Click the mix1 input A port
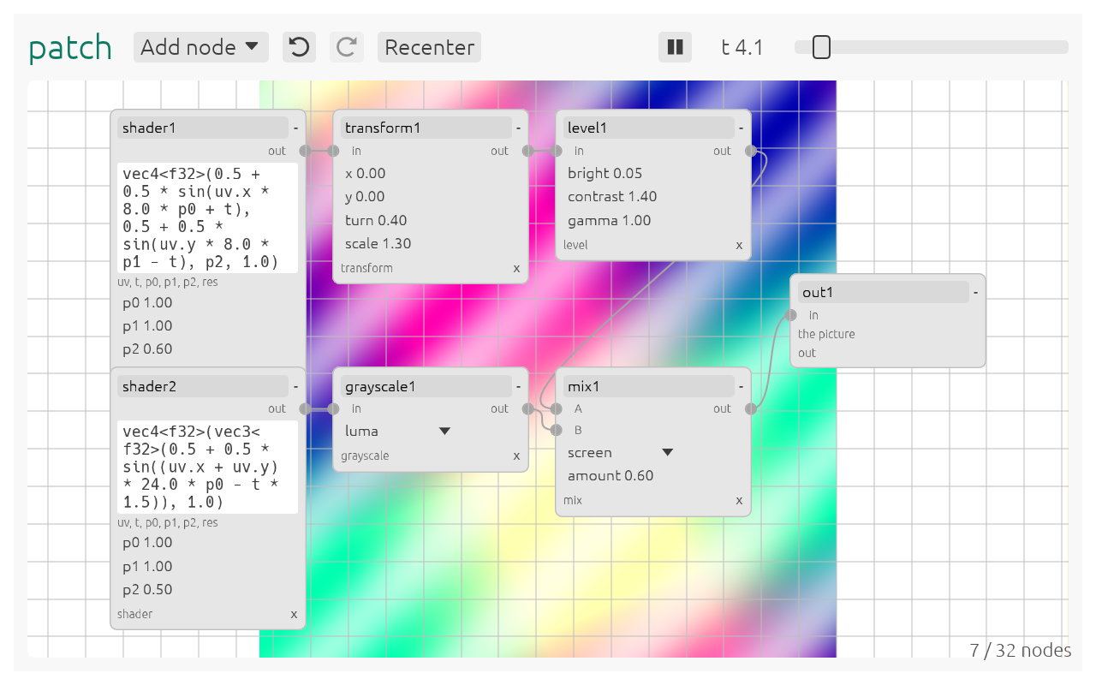1096x685 pixels. [x=557, y=408]
